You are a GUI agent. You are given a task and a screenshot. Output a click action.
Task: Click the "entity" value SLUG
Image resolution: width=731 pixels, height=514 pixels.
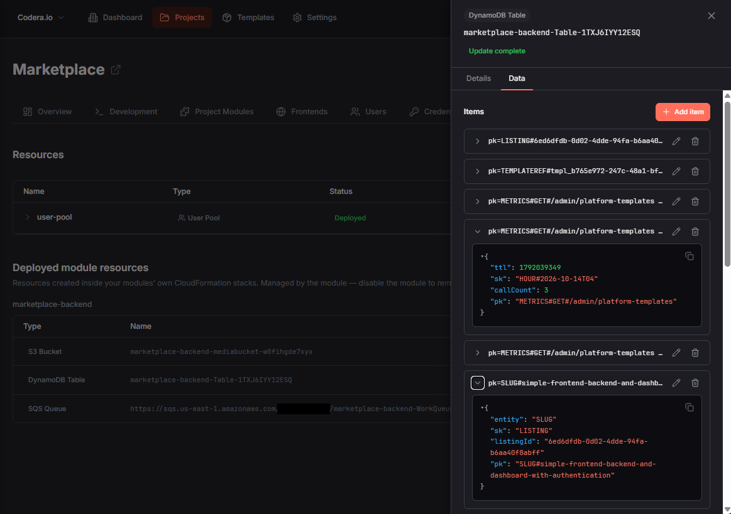coord(544,419)
